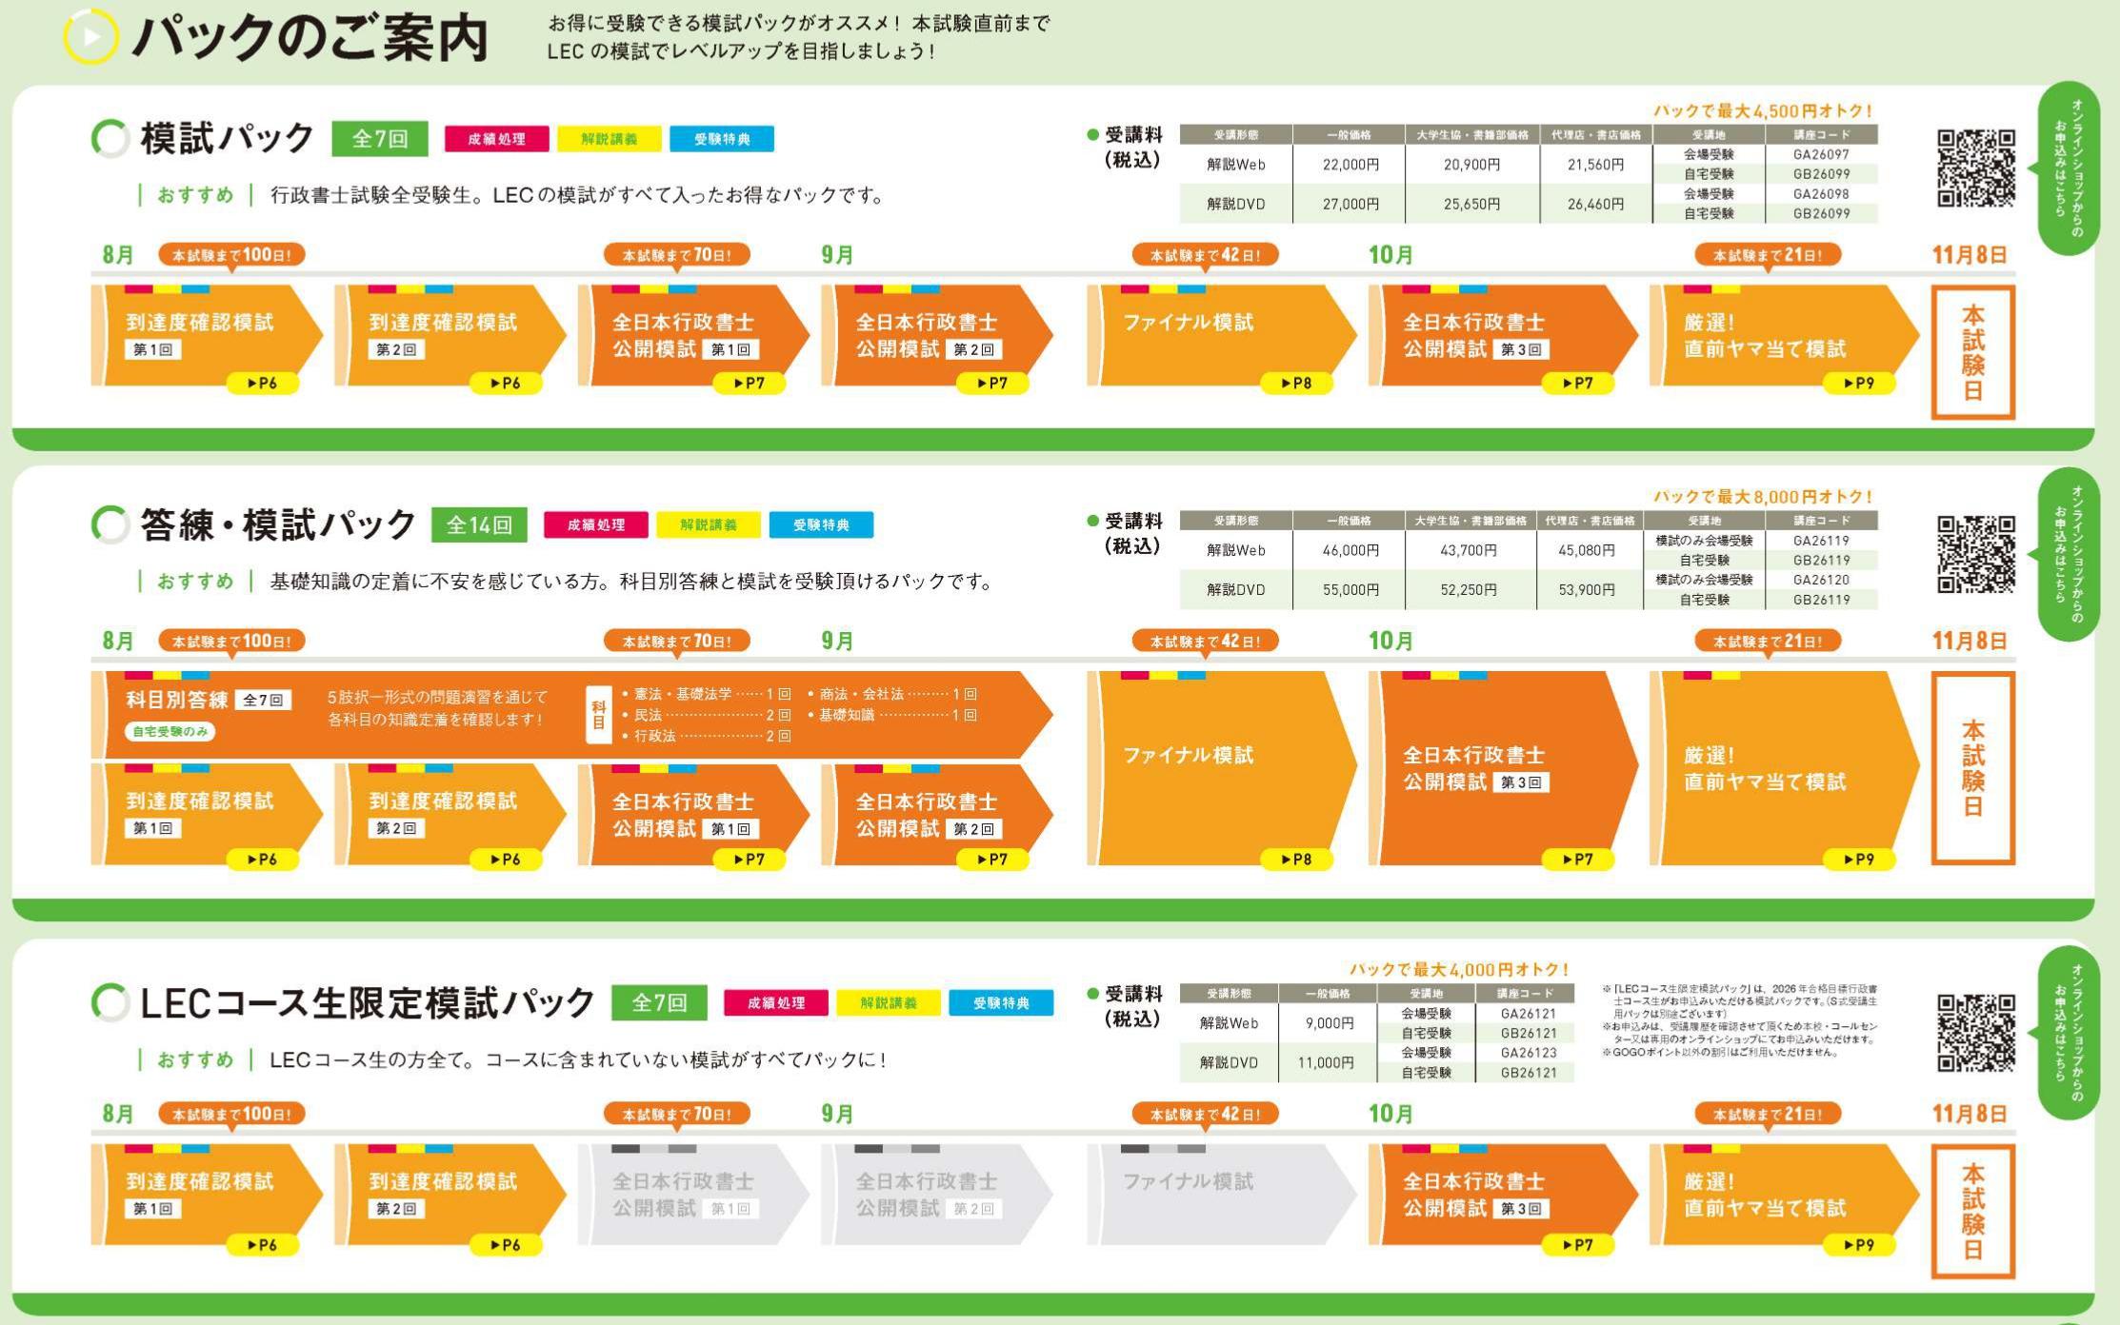Image resolution: width=2120 pixels, height=1325 pixels.
Task: Click the 26,460円 reseller price cell
Action: [1595, 204]
